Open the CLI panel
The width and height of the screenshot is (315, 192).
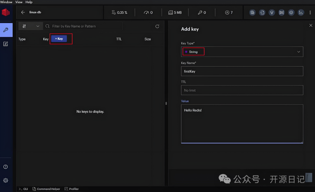coord(23,189)
